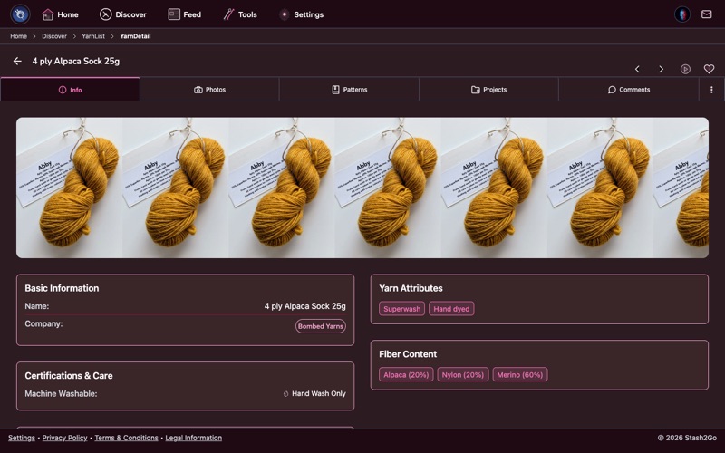This screenshot has height=453, width=725.
Task: Click the Machine Washable label
Action: (x=61, y=393)
